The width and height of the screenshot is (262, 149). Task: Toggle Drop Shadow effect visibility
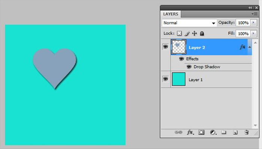tap(189, 67)
